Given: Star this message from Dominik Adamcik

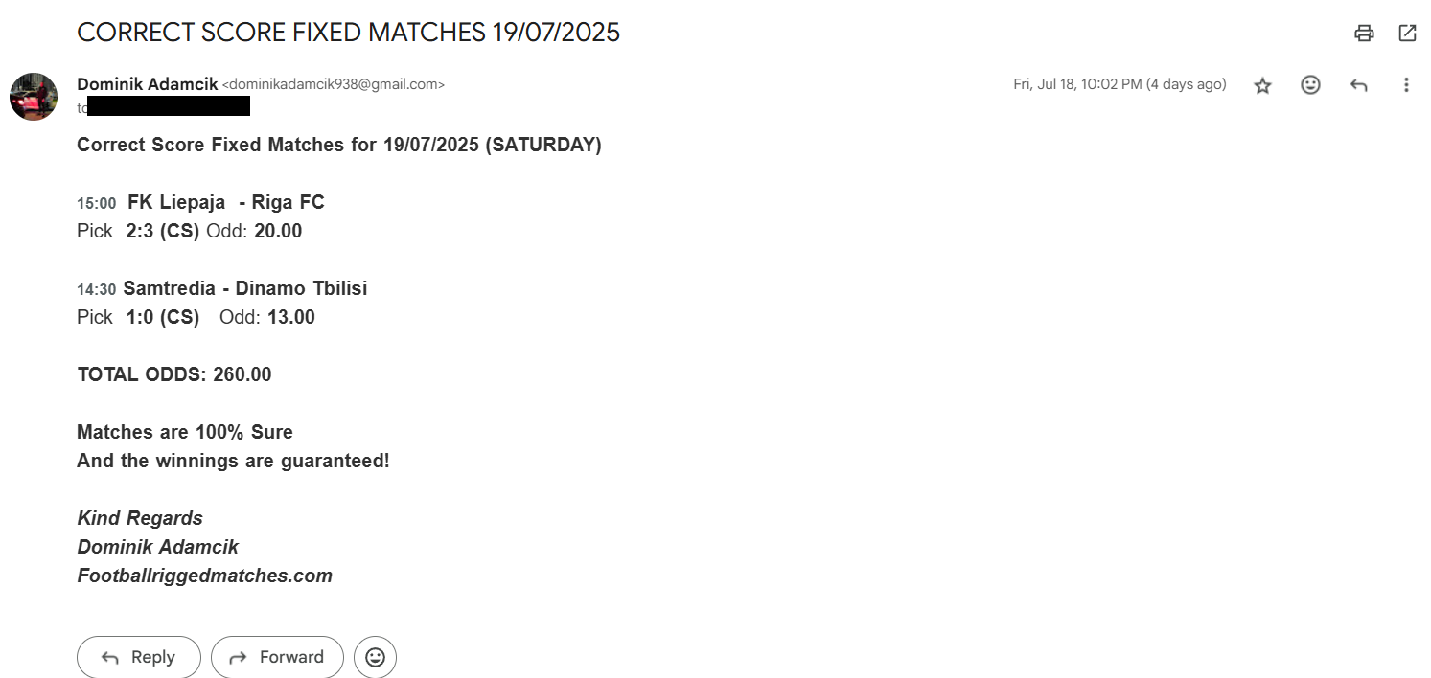Looking at the screenshot, I should (1262, 85).
